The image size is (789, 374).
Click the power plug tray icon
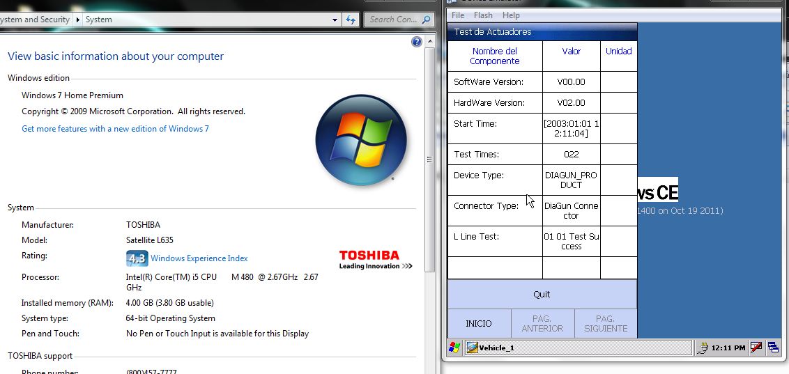pyautogui.click(x=703, y=348)
